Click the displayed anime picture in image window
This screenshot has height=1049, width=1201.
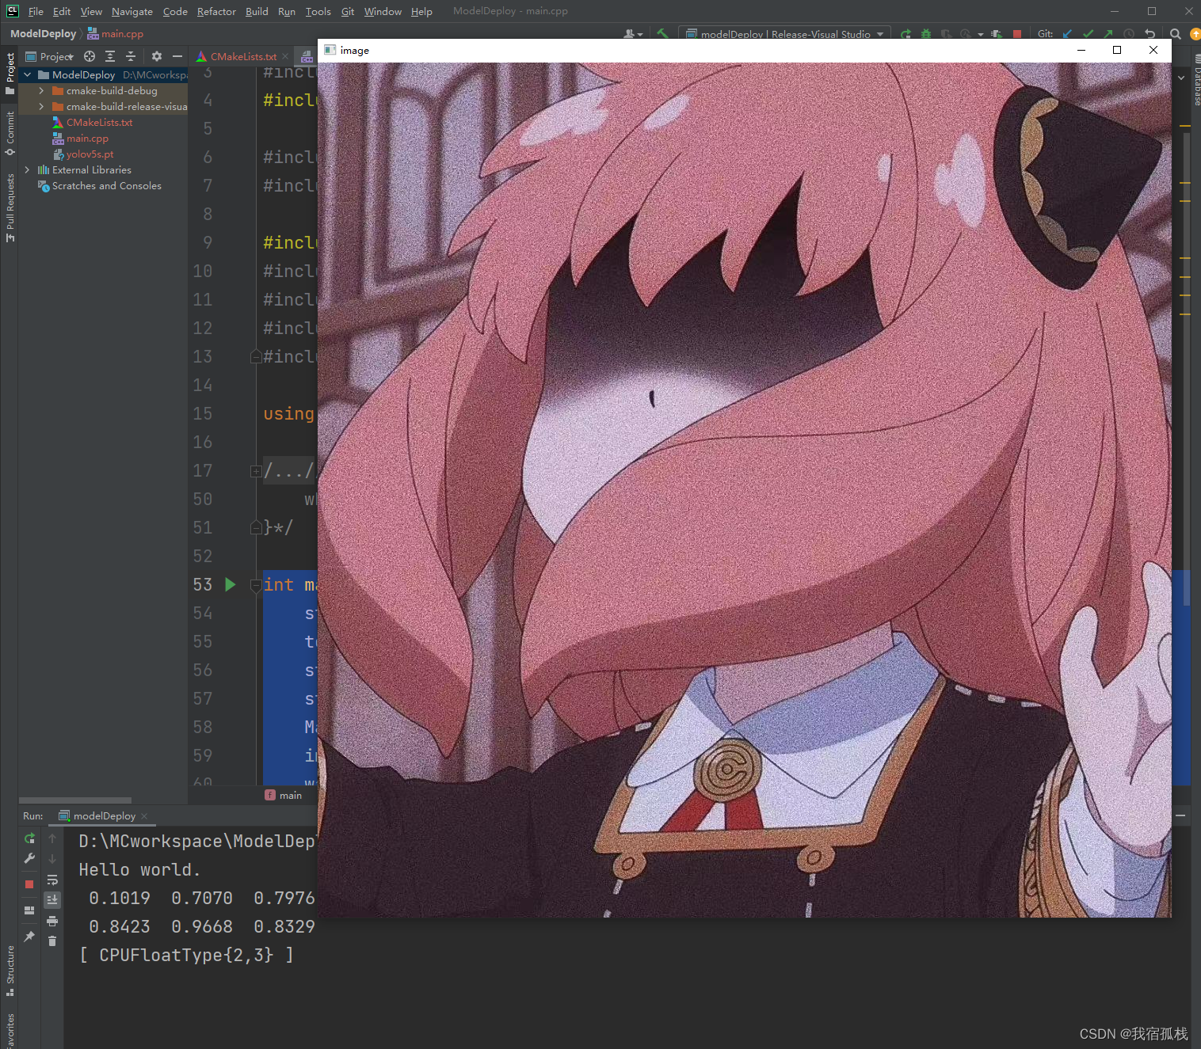744,490
